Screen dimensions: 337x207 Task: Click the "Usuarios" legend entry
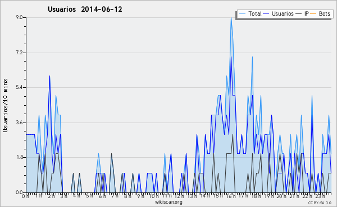coord(283,13)
